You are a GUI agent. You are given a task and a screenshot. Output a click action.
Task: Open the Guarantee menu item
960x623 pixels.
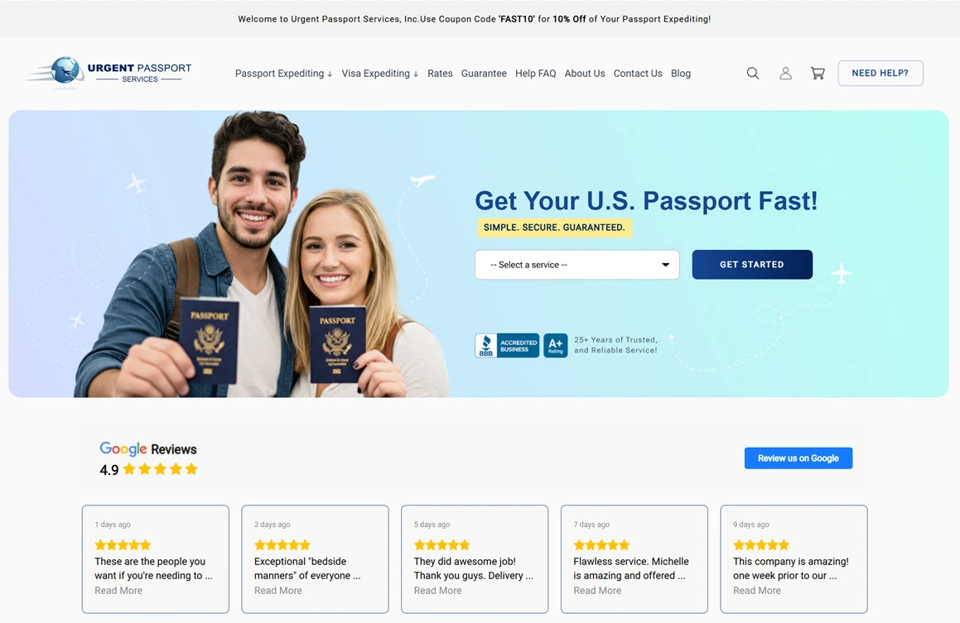484,74
